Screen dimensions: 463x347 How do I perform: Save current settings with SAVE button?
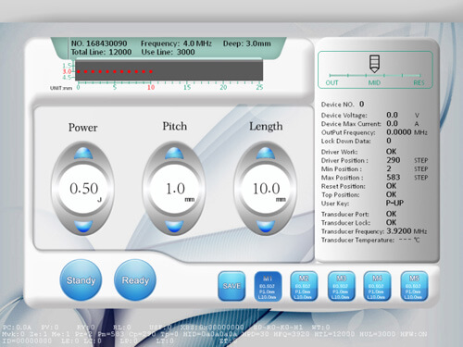(x=231, y=286)
